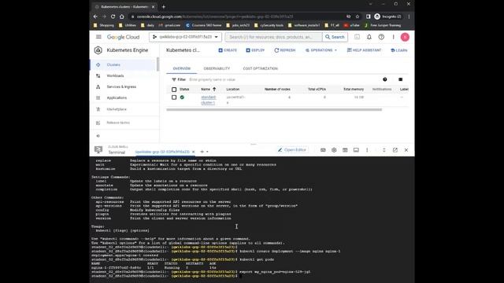Viewport: 504px width, 283px height.
Task: Open the header three-dot settings menu
Action: click(x=393, y=37)
